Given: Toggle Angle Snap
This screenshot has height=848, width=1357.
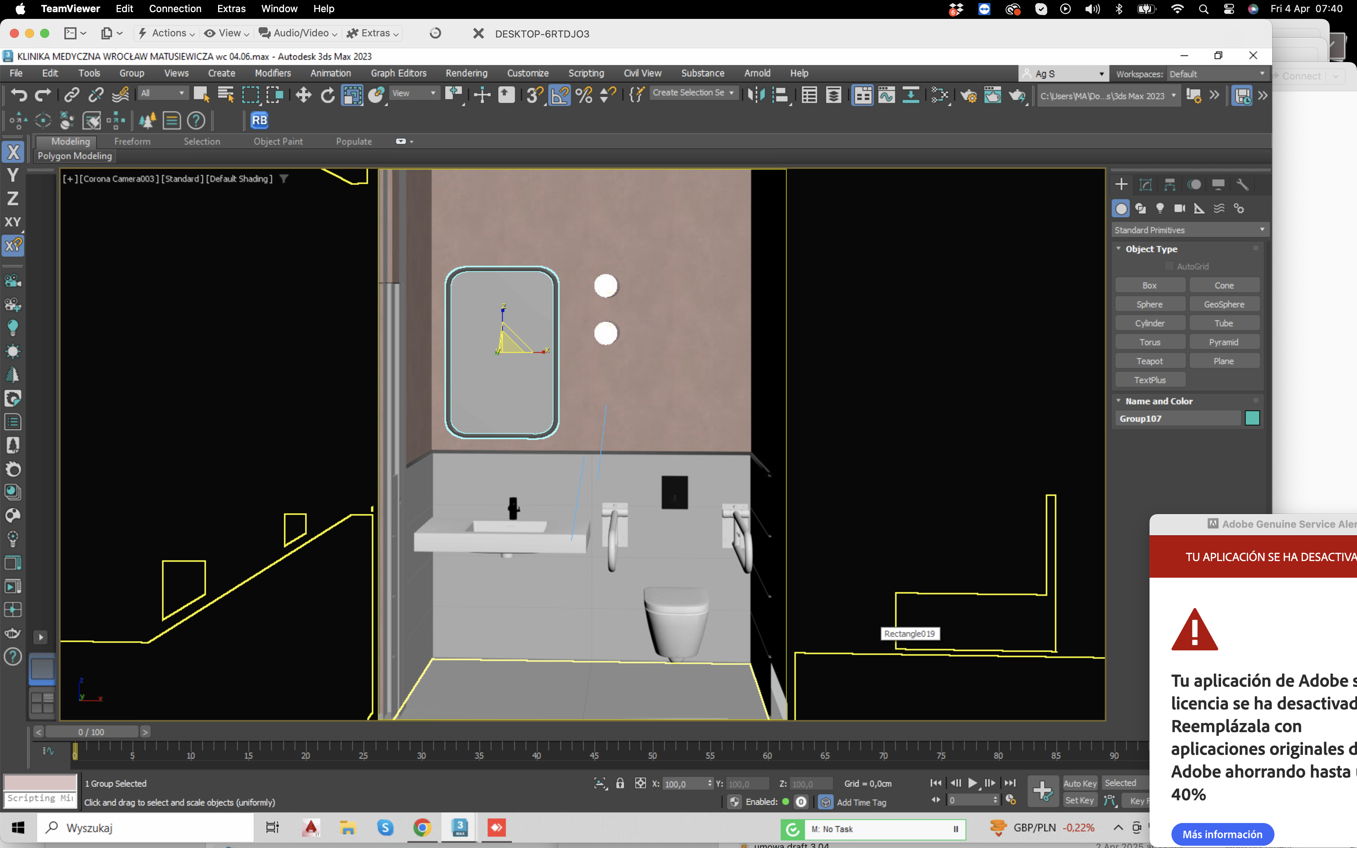Looking at the screenshot, I should click(x=559, y=95).
